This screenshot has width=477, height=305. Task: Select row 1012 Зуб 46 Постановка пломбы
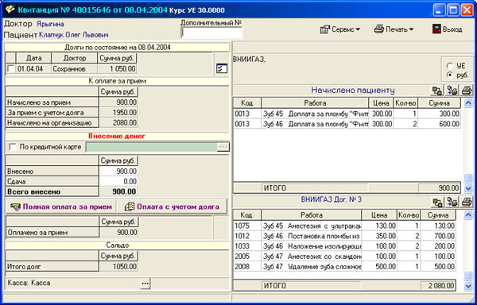click(344, 236)
